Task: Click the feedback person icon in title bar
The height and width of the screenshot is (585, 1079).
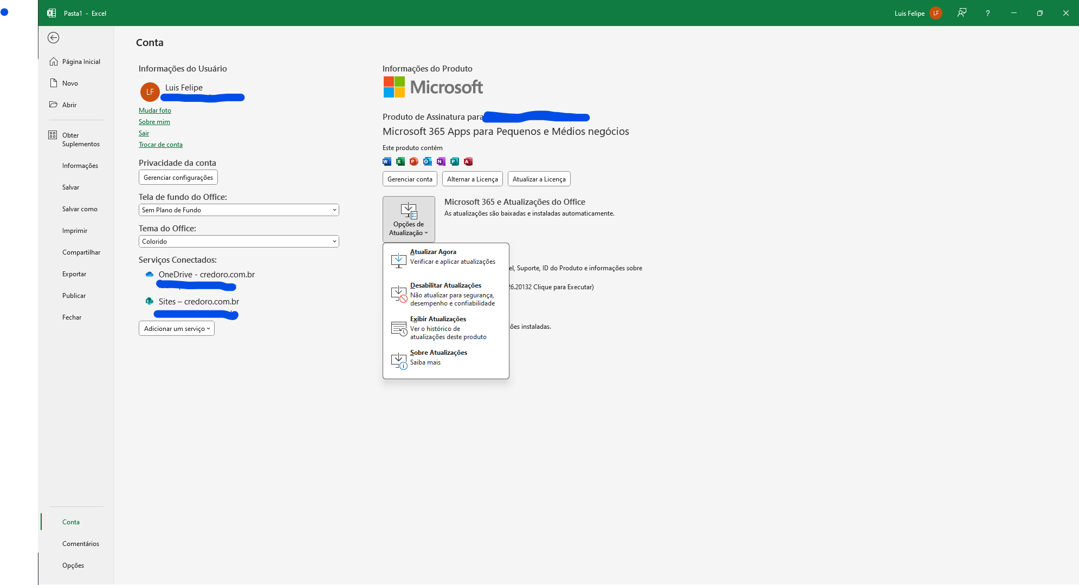Action: click(962, 13)
